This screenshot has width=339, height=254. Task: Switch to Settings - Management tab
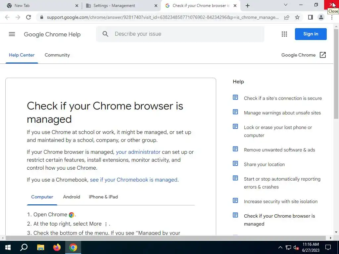click(x=121, y=6)
